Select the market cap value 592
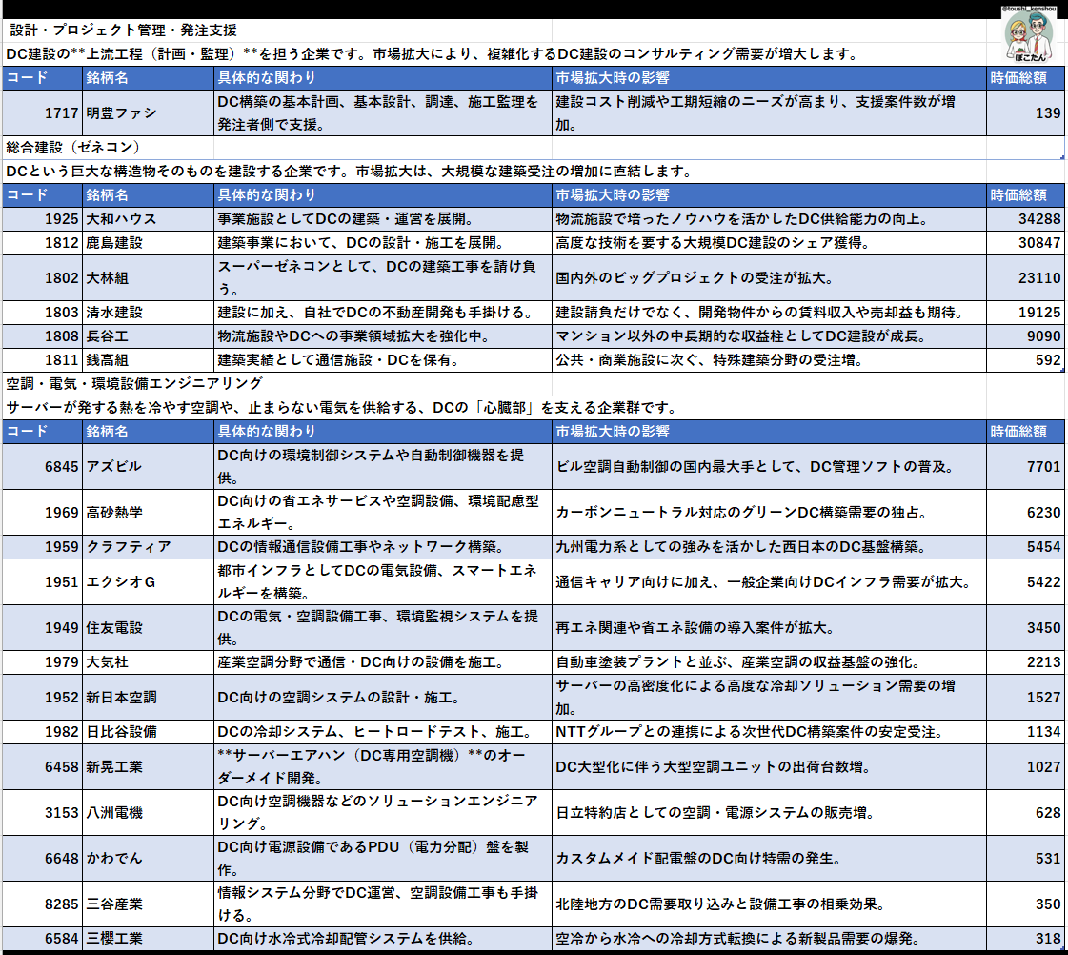The image size is (1068, 955). (x=1025, y=360)
